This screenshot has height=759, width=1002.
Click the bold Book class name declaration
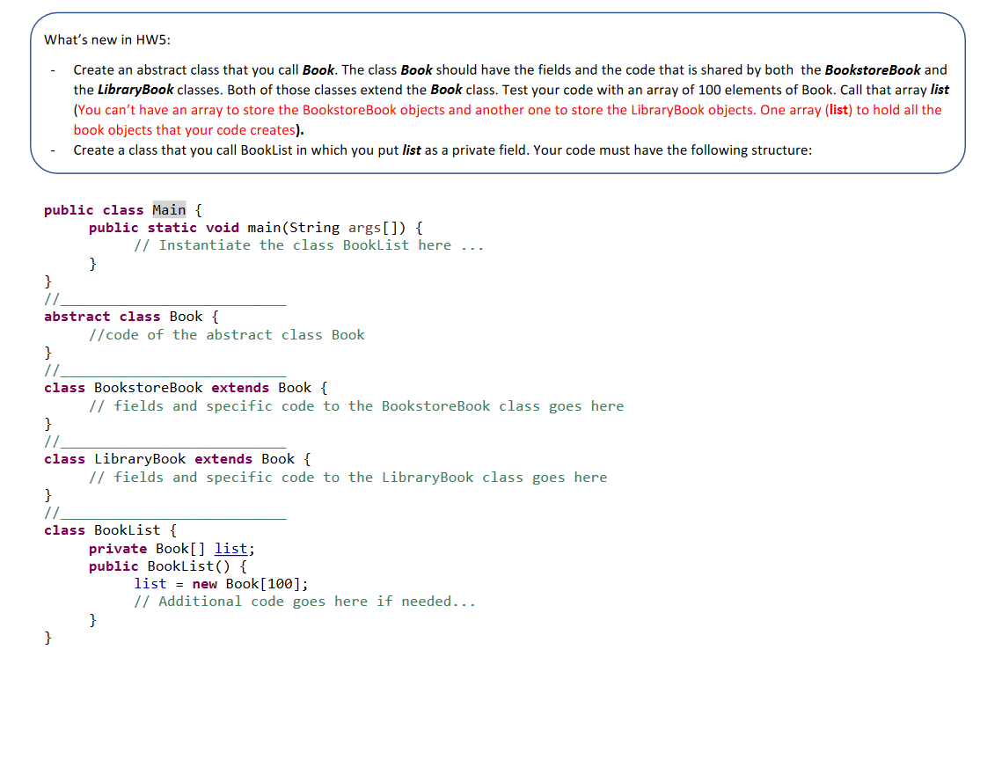point(186,316)
